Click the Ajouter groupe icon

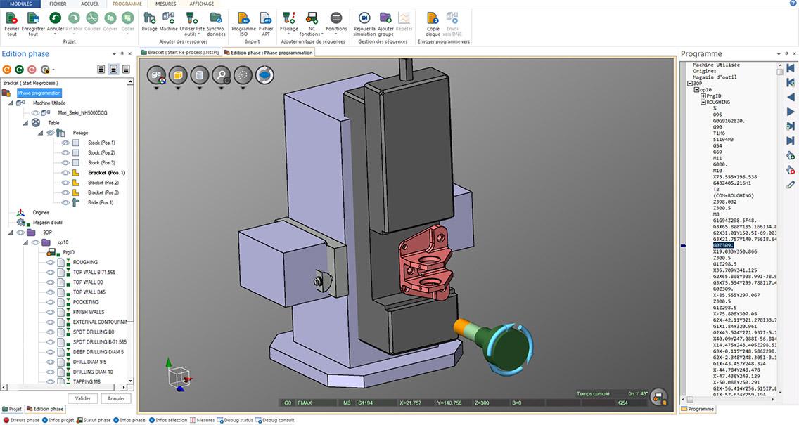[385, 18]
